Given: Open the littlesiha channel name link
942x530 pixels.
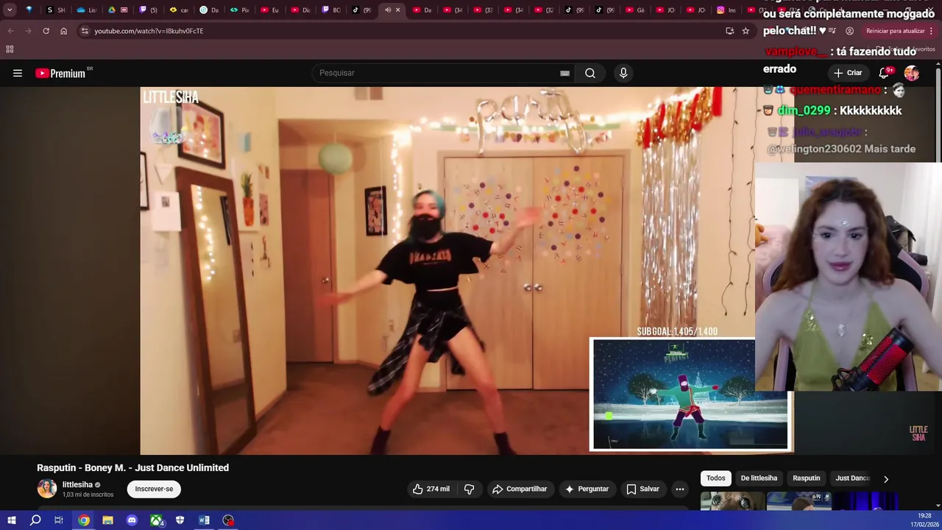Looking at the screenshot, I should click(77, 484).
